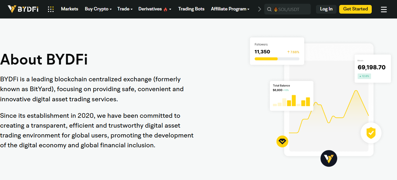Click the About BYDFi heading
The height and width of the screenshot is (180, 397).
[x=44, y=59]
